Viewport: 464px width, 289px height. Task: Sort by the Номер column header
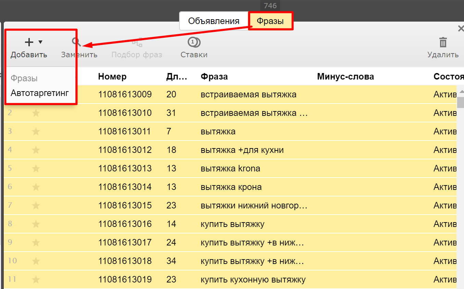tap(112, 76)
